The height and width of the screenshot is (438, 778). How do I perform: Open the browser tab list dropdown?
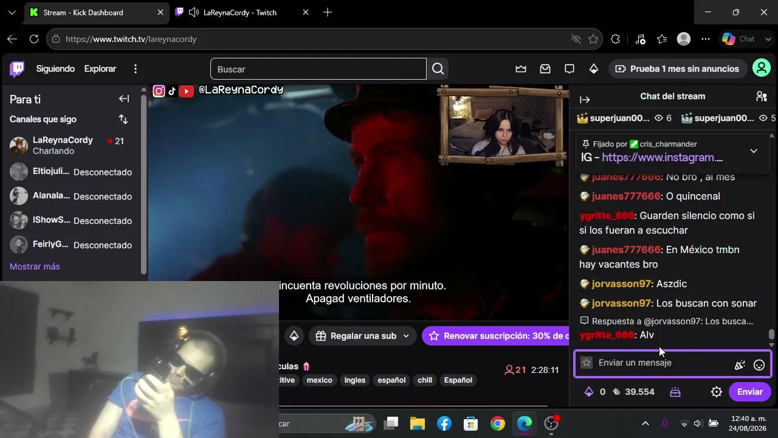[12, 12]
